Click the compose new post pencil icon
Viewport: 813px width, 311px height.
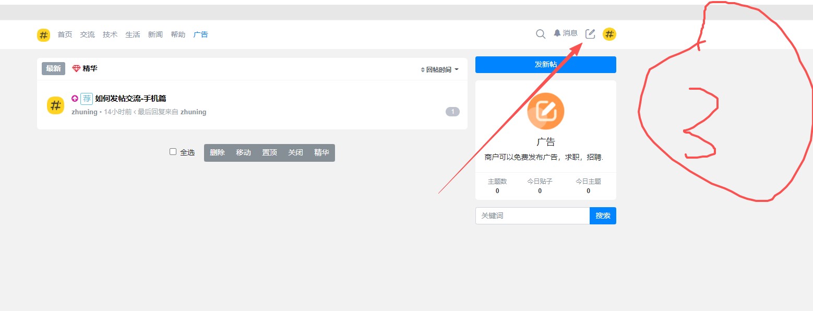[x=590, y=34]
